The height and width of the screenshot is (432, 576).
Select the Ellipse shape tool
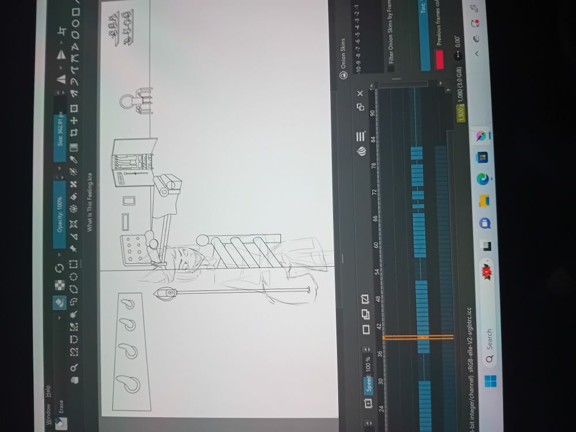75,24
